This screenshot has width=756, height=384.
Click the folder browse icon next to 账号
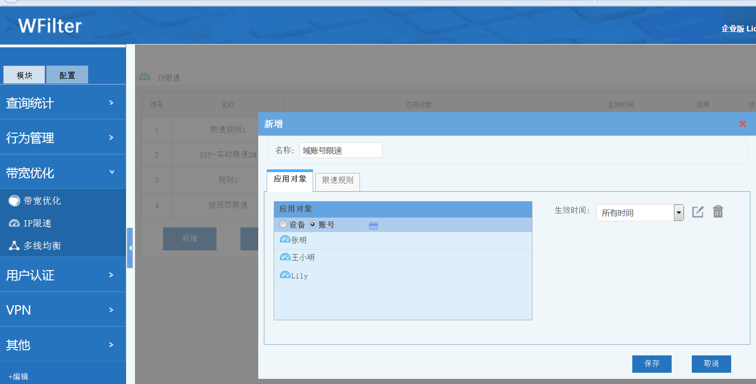[x=373, y=226]
